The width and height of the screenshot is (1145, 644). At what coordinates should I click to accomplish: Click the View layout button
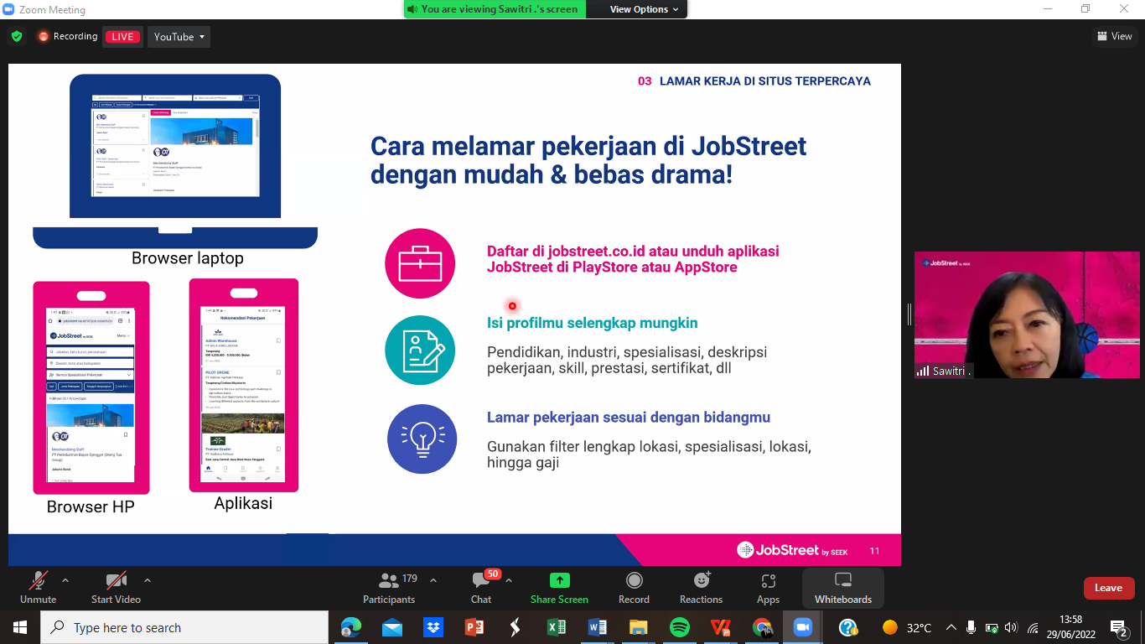[1115, 36]
